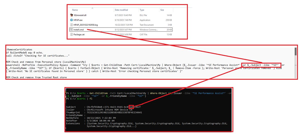Click the file name HPUP.exe
Screen dimensions: 300x134
pyautogui.click(x=78, y=20)
